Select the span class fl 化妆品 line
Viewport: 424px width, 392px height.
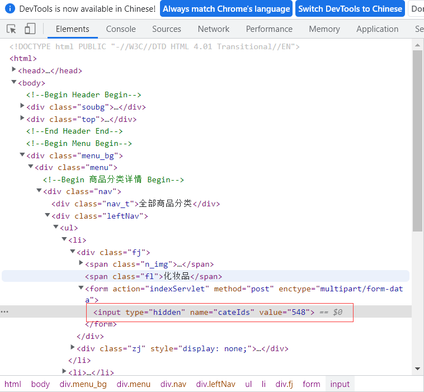click(x=153, y=276)
